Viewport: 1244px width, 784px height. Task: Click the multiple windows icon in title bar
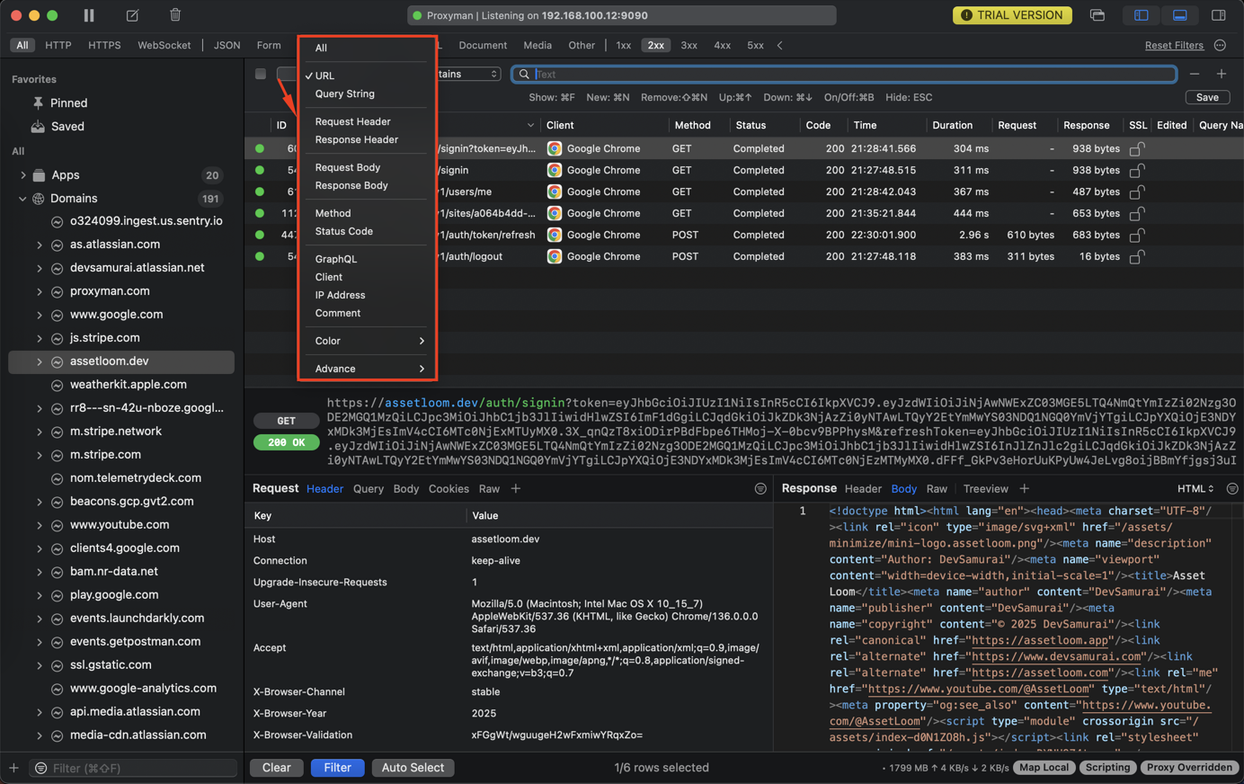(x=1097, y=15)
